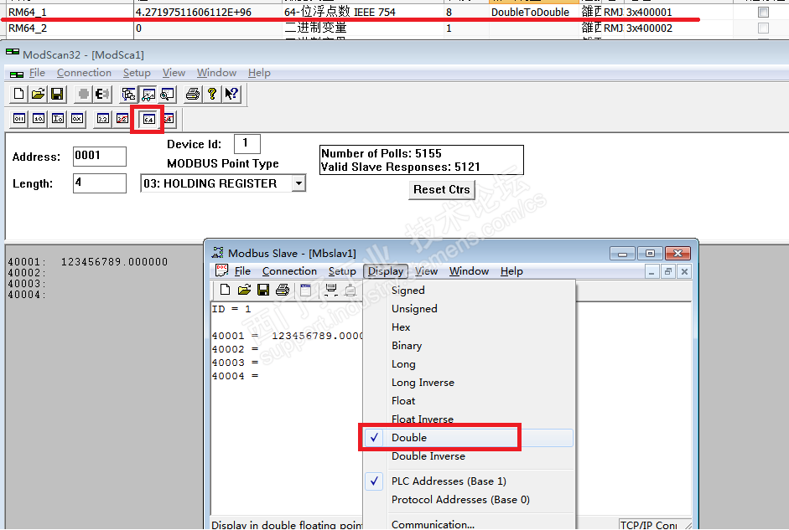Open Modbus Slave Window menu

click(469, 271)
